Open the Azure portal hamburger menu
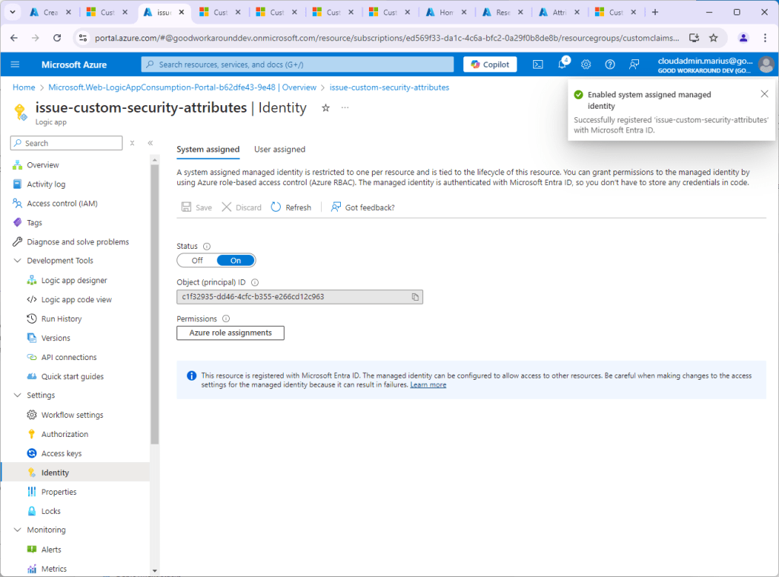 point(15,65)
